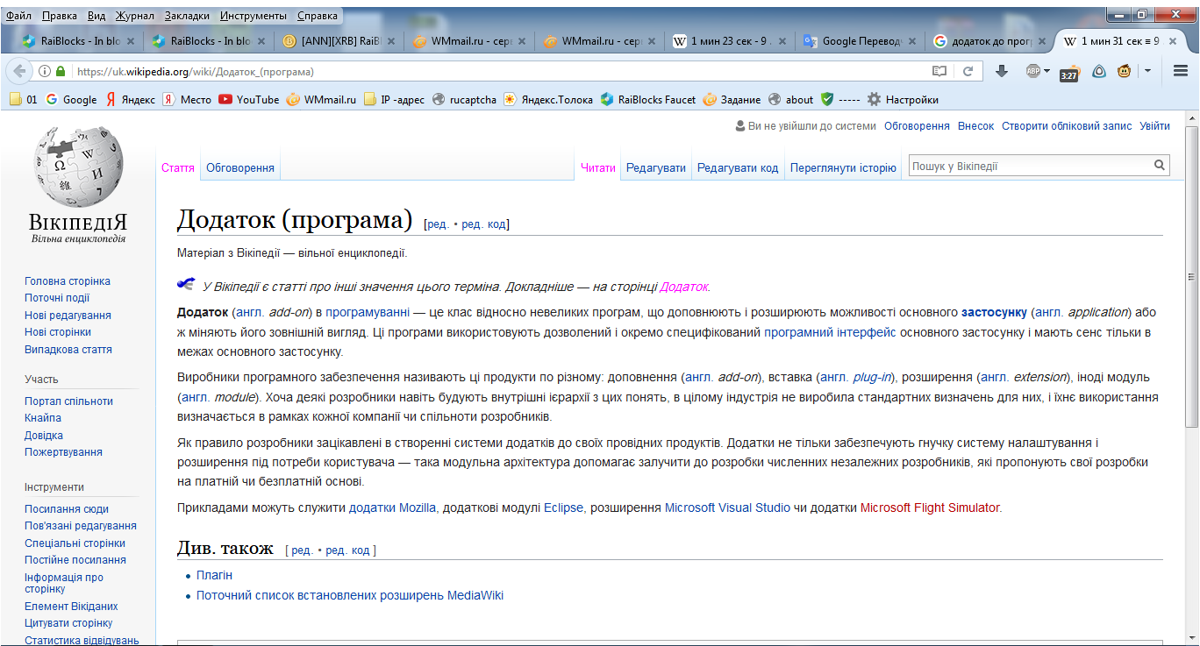Click the 3:27 timer extension icon
The height and width of the screenshot is (646, 1200).
tap(1068, 73)
